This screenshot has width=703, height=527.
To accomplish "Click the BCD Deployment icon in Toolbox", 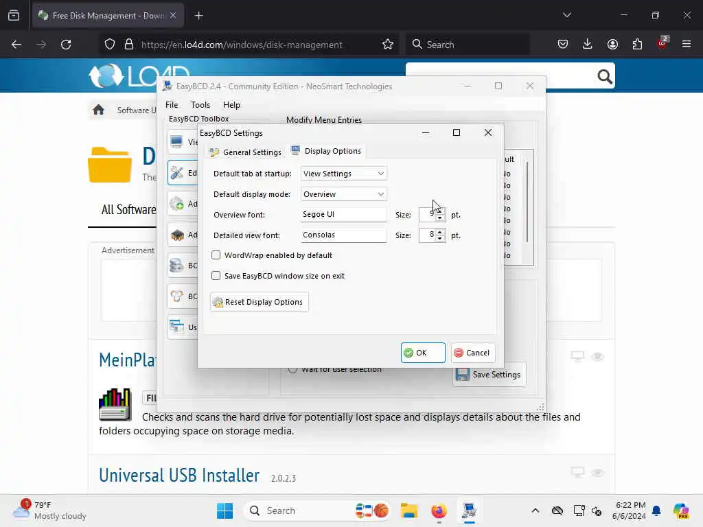I will coord(176,296).
